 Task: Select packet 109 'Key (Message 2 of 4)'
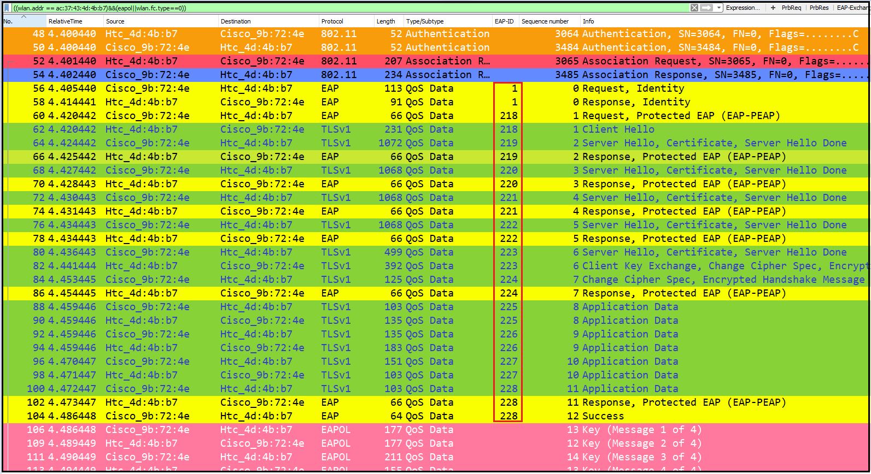[x=435, y=443]
